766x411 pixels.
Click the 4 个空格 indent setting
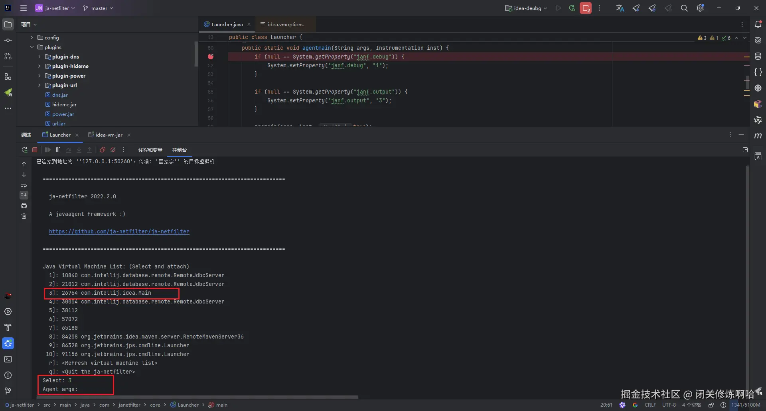click(x=691, y=405)
